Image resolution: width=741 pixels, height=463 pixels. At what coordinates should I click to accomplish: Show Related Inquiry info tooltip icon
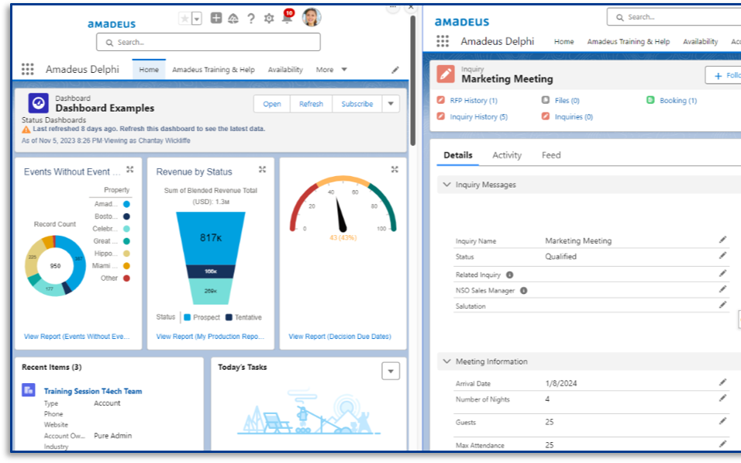point(509,275)
